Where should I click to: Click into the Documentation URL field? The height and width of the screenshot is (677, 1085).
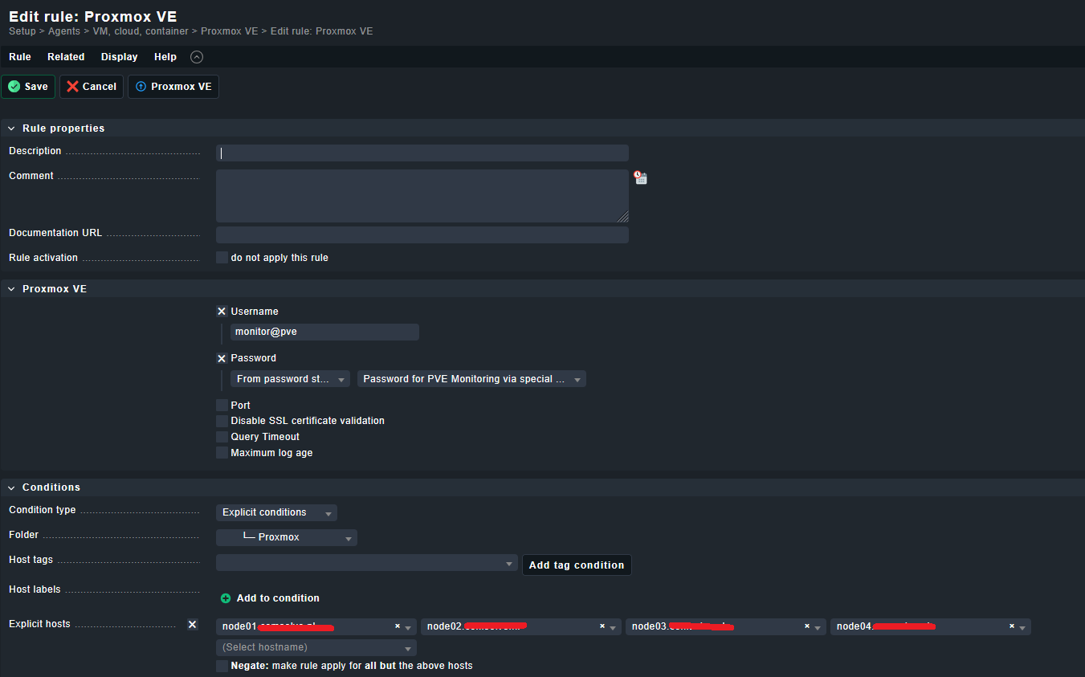pos(422,235)
